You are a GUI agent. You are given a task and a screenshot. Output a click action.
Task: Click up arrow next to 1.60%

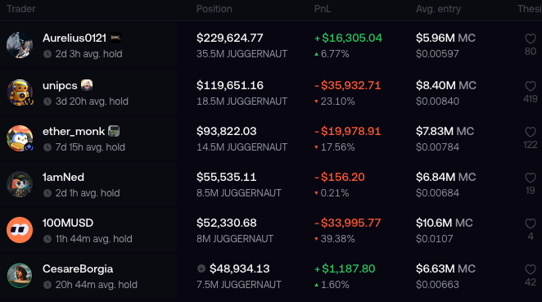(x=316, y=285)
